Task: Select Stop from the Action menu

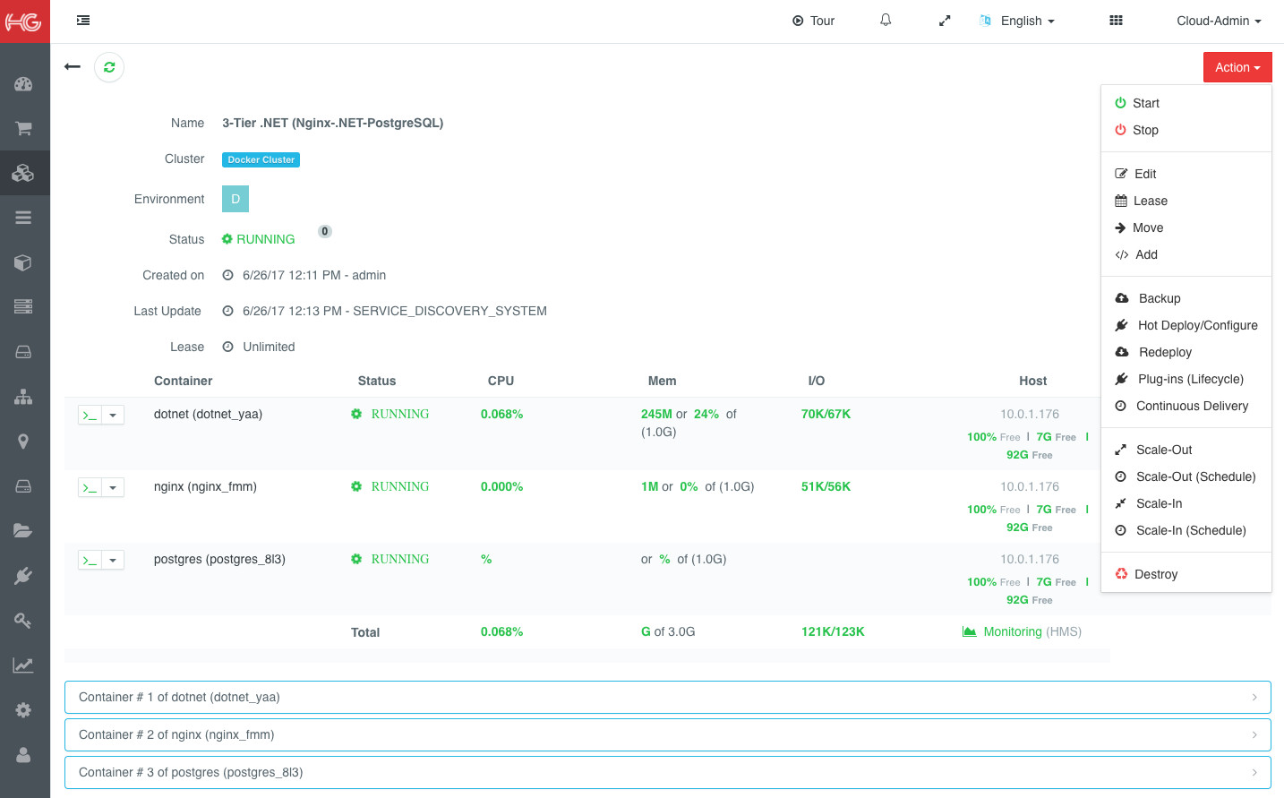Action: pos(1186,130)
